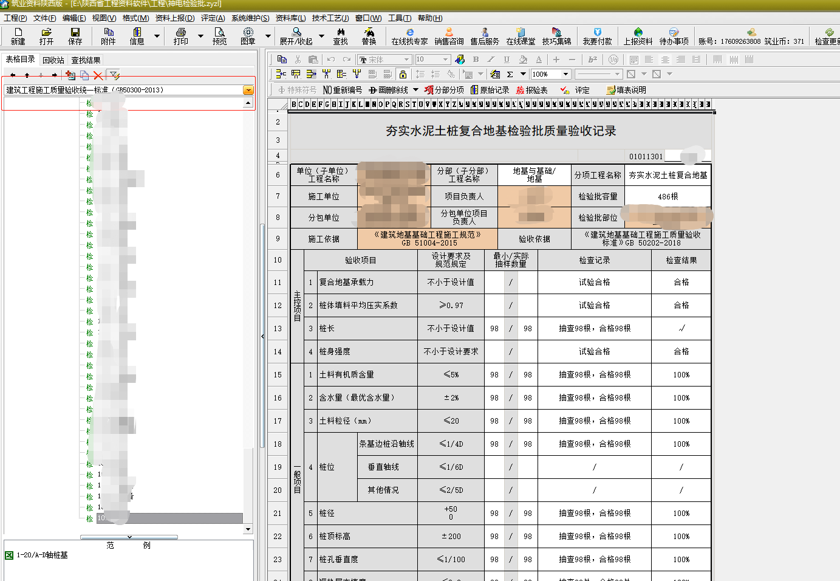This screenshot has width=840, height=581.
Task: Open the 文件(F) menu
Action: click(x=44, y=18)
